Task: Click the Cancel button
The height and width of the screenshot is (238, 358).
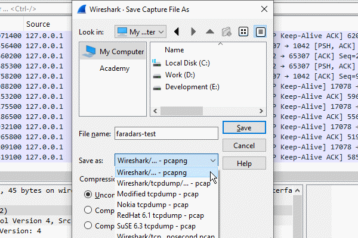Action: [244, 145]
